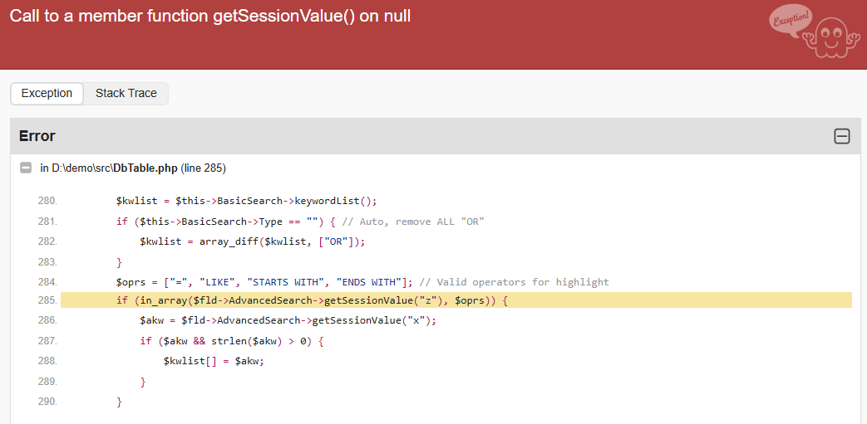
Task: Click the strlen($akw) condition line
Action: (x=231, y=341)
